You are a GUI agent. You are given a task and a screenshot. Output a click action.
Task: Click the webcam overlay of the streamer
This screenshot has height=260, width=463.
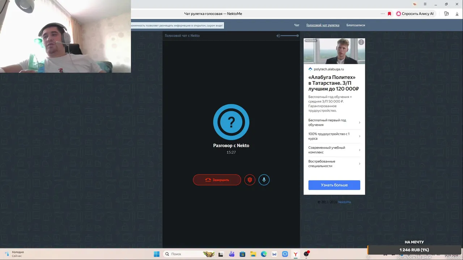click(x=65, y=36)
